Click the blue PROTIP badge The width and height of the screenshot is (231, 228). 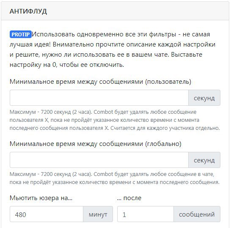click(21, 34)
